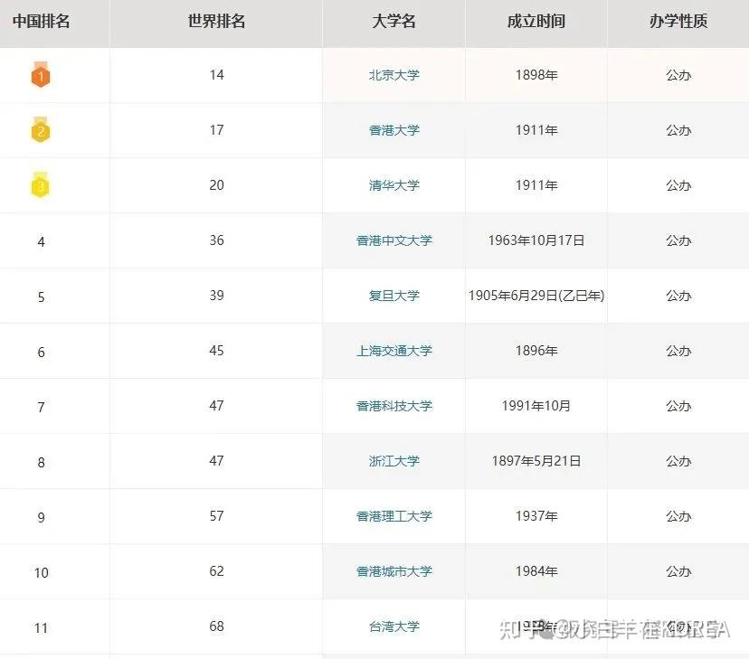Open the 香港大学 link

(x=394, y=130)
